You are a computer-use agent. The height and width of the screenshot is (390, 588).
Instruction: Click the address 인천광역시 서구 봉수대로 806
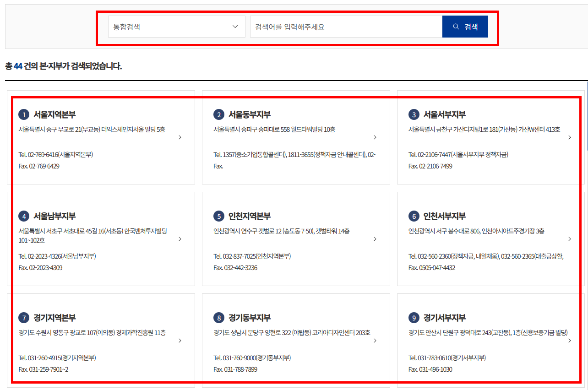point(476,231)
